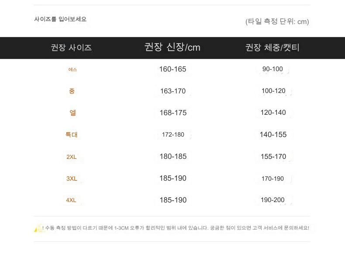Choose the 중 size label
The height and width of the screenshot is (261, 345).
click(72, 91)
